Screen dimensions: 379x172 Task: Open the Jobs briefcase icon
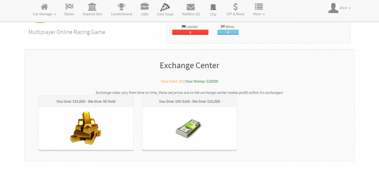pos(144,7)
